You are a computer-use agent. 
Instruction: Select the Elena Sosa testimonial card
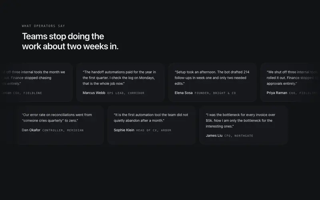click(212, 82)
